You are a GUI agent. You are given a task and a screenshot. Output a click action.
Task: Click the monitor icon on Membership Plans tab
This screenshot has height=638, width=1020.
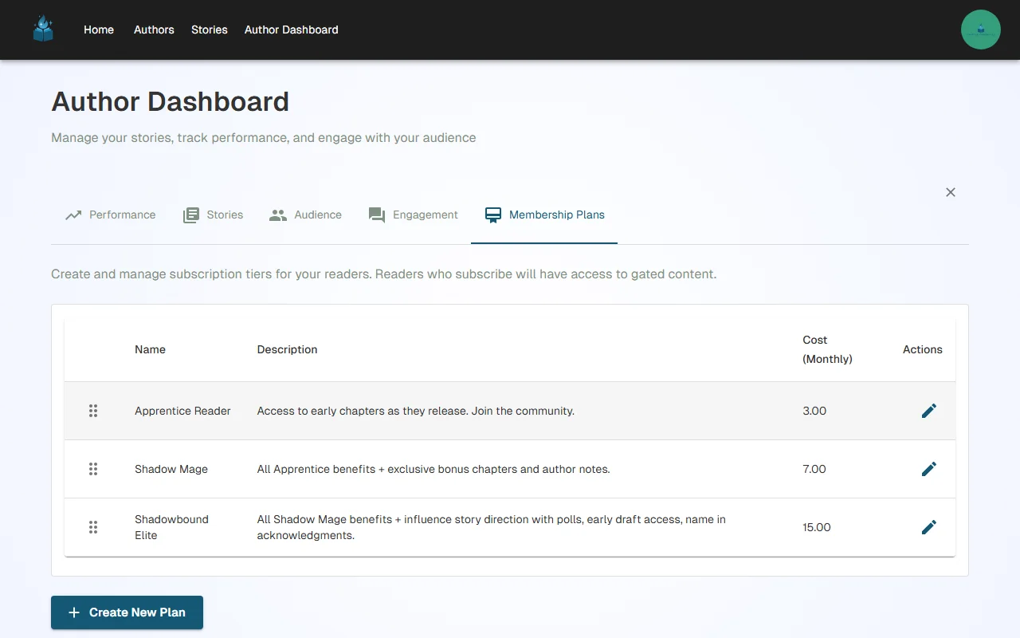[x=492, y=215]
